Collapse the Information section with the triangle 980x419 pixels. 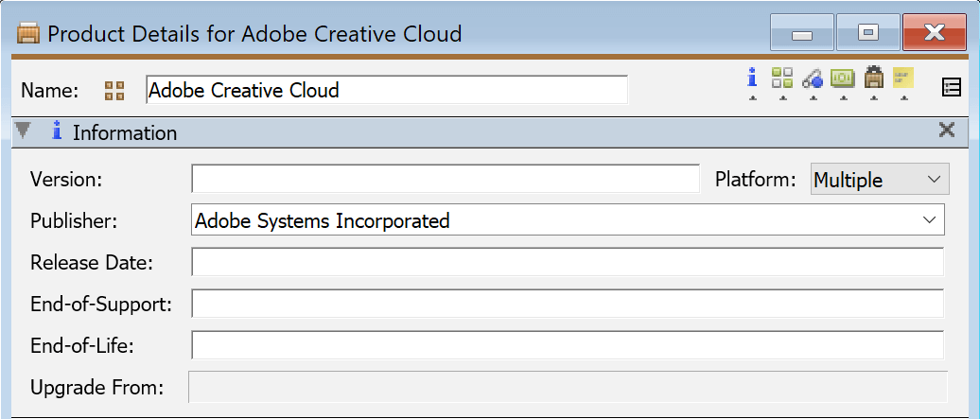pos(24,131)
